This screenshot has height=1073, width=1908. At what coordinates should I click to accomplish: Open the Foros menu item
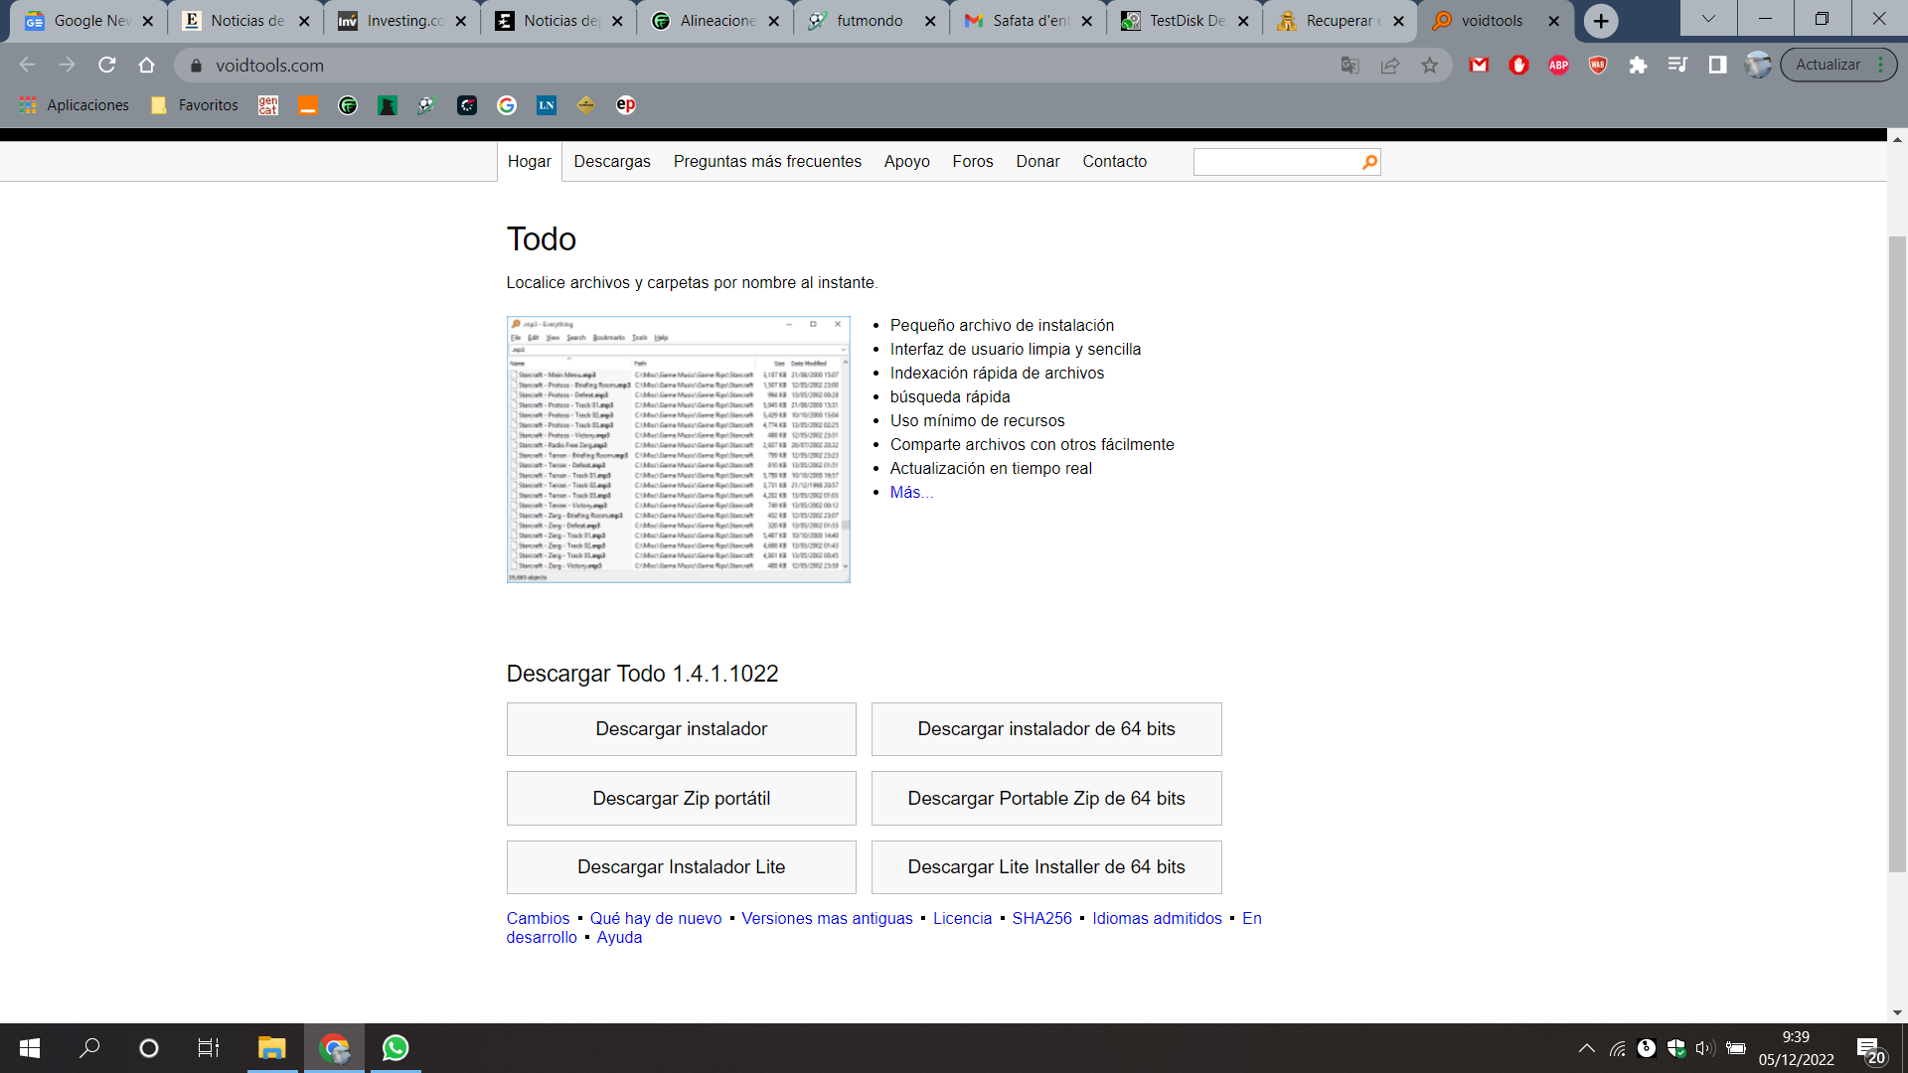pyautogui.click(x=973, y=162)
